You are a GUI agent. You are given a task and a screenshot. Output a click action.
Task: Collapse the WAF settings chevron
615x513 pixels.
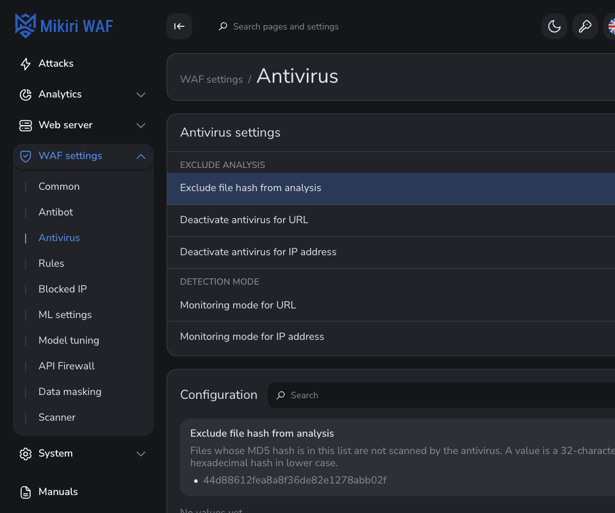(141, 156)
